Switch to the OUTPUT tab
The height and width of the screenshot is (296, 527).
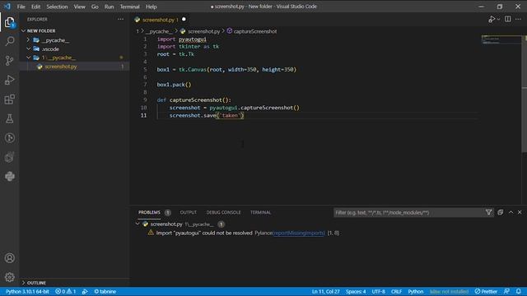(x=189, y=212)
